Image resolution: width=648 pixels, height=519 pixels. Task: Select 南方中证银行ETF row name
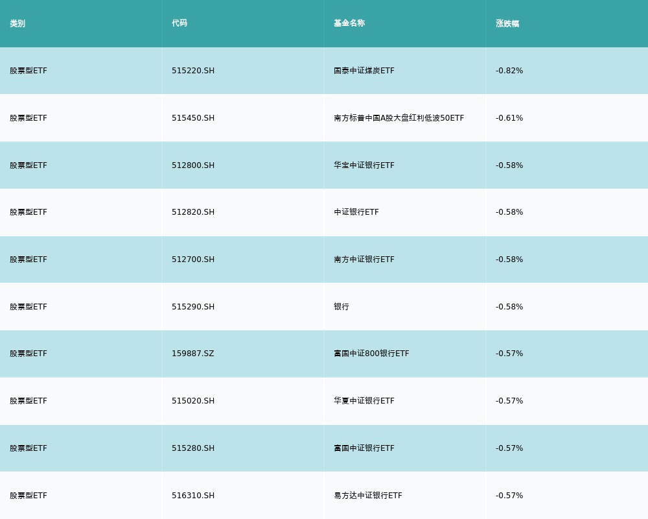(x=364, y=259)
